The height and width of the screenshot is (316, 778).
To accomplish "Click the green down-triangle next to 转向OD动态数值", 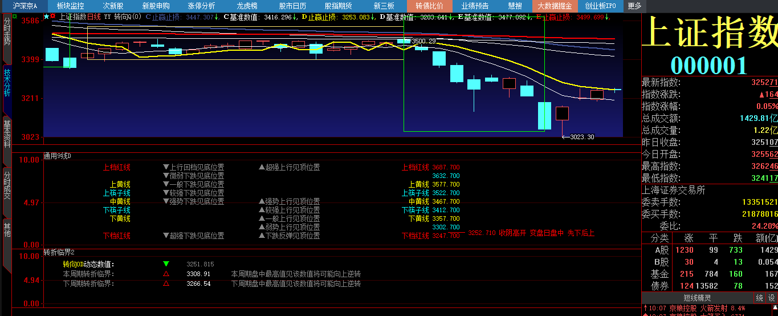I will tap(166, 264).
